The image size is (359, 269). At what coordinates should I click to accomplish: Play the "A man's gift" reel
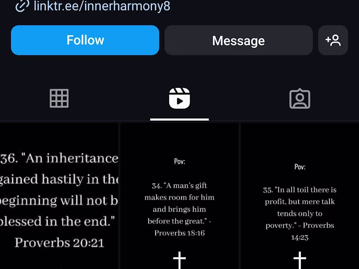point(179,196)
